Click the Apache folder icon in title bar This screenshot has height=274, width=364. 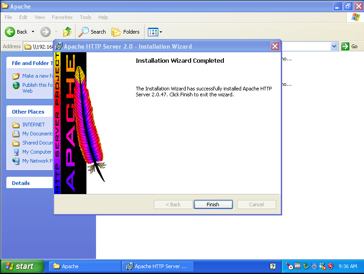5,6
